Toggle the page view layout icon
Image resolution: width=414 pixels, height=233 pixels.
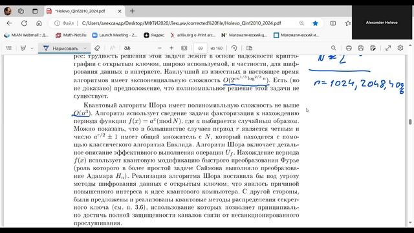click(249, 48)
